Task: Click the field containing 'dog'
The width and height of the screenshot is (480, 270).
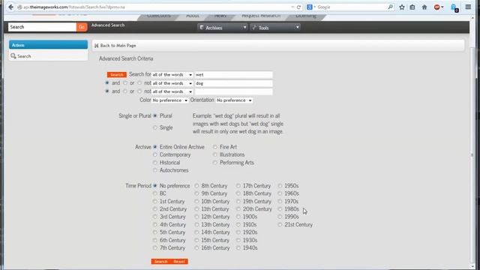Action: coord(233,83)
